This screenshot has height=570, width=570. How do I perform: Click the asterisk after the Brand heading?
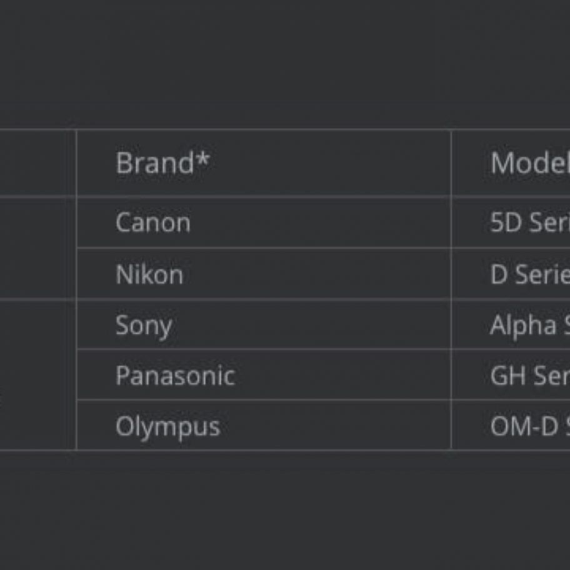point(202,159)
